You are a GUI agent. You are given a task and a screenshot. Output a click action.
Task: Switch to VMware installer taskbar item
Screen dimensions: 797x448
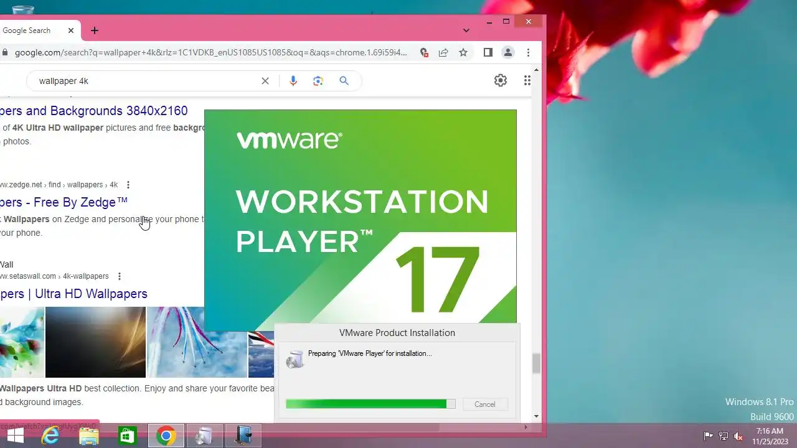[204, 436]
